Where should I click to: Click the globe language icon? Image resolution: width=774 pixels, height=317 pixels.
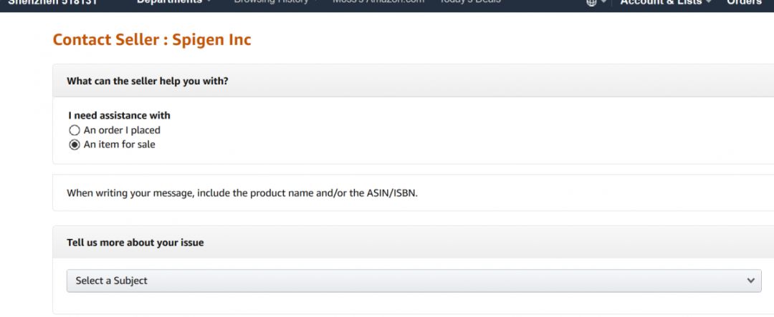[592, 2]
